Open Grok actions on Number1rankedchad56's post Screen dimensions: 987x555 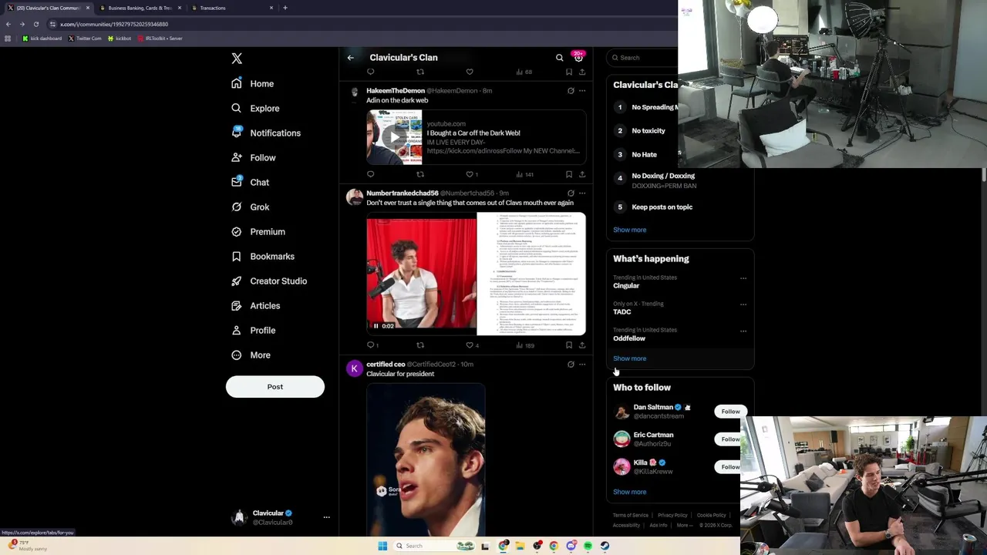571,193
